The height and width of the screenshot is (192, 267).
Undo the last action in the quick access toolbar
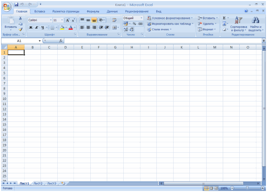click(22, 4)
